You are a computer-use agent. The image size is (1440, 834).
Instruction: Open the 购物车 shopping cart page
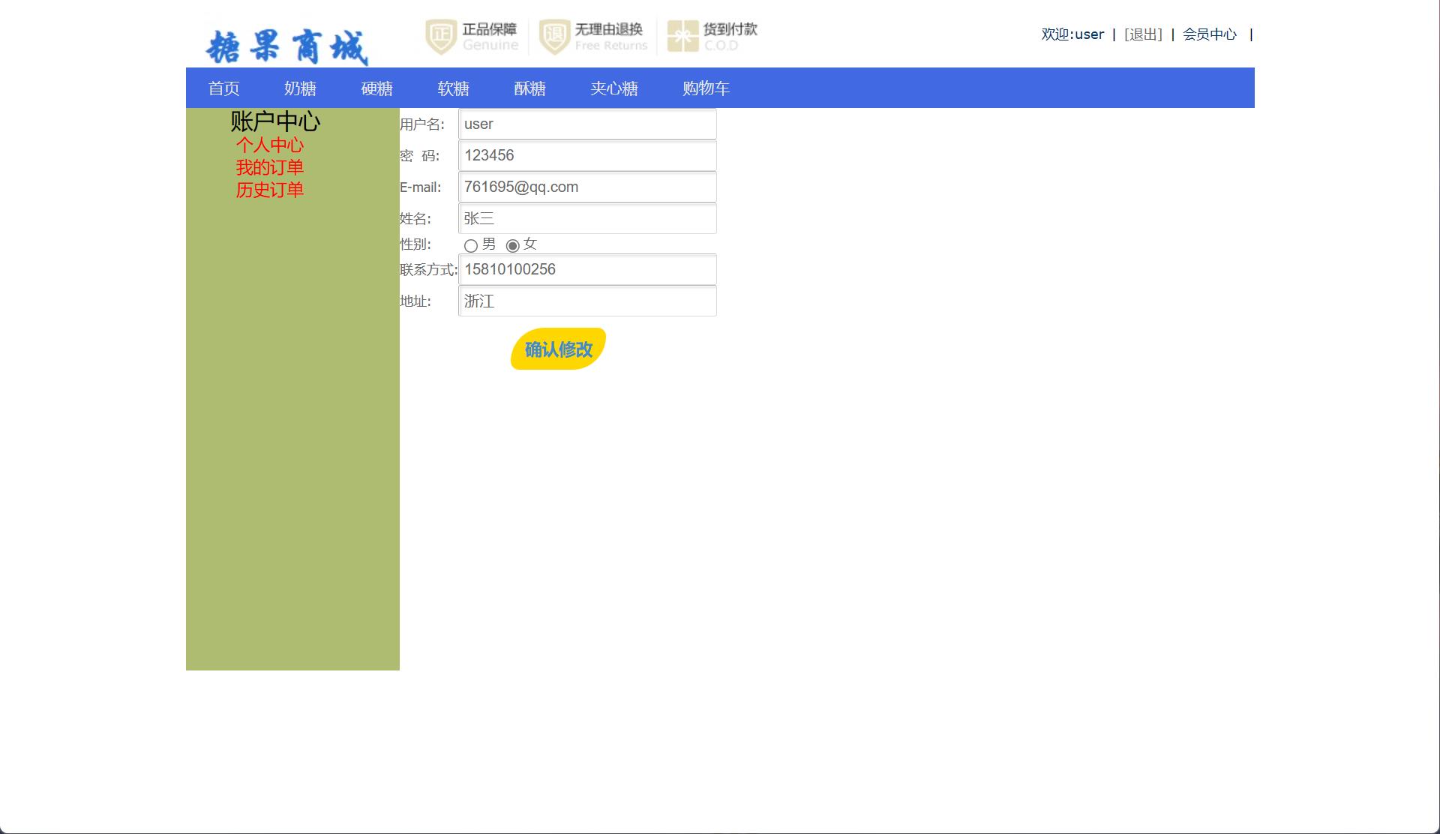(x=705, y=88)
